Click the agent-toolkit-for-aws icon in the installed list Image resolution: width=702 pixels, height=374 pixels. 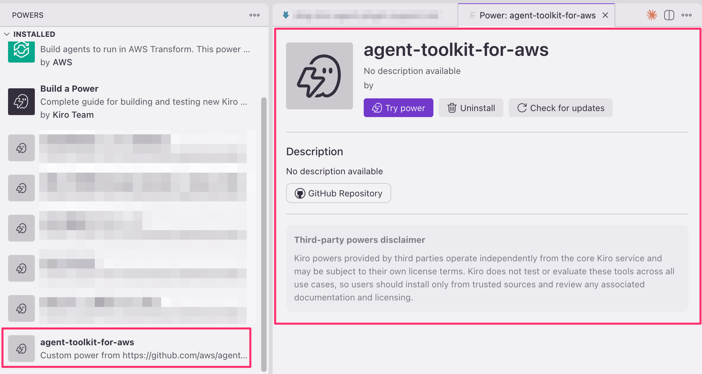coord(21,349)
